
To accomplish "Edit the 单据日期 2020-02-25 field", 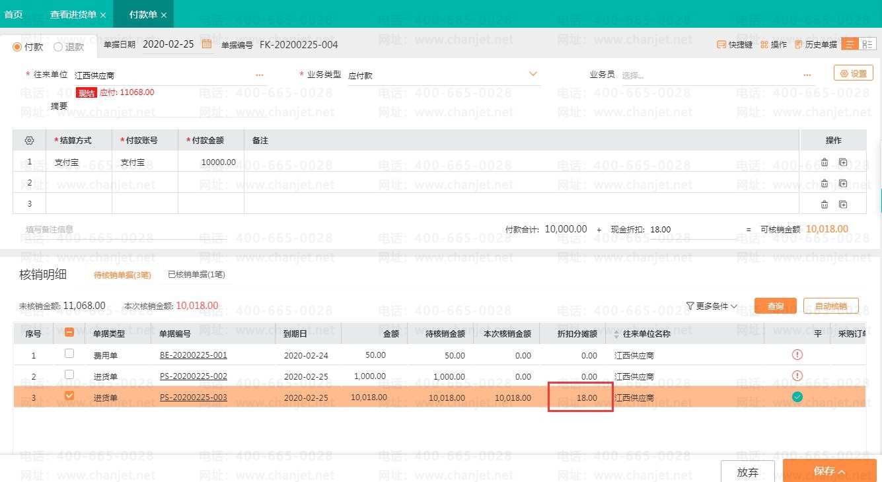I will click(168, 44).
